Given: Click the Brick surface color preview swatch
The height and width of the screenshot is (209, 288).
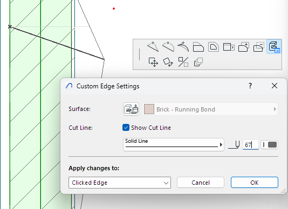Looking at the screenshot, I should tap(149, 109).
